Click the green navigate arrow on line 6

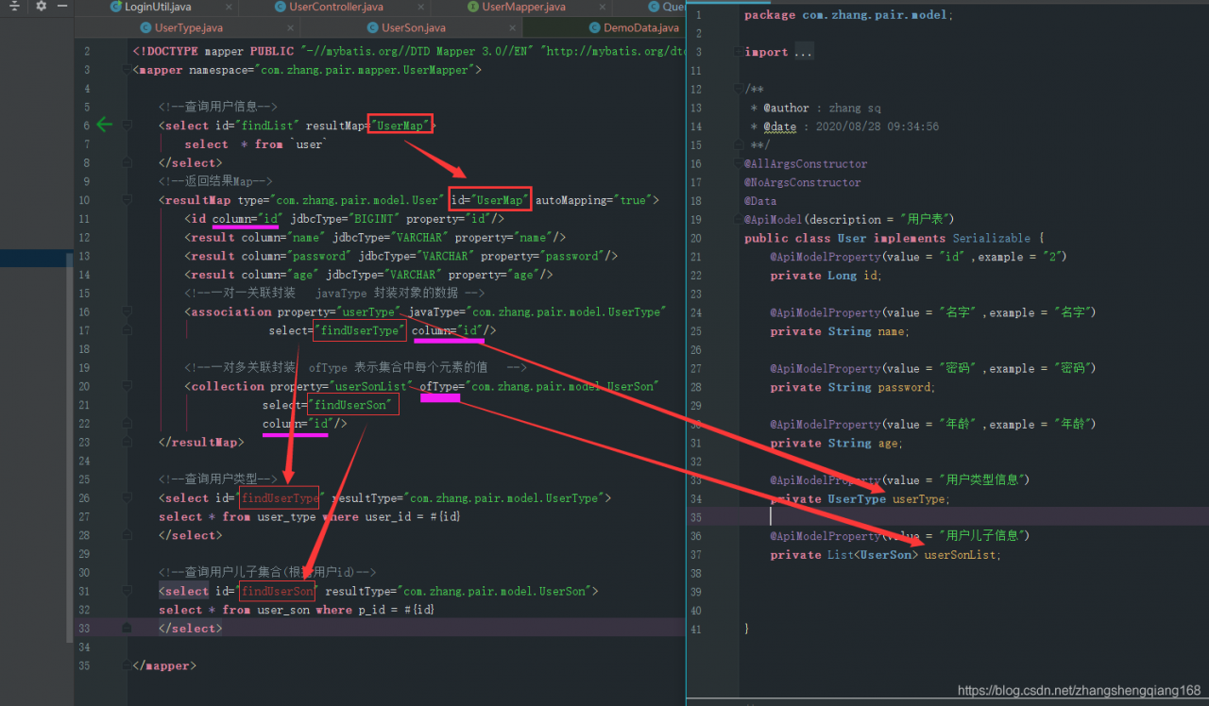click(x=105, y=125)
